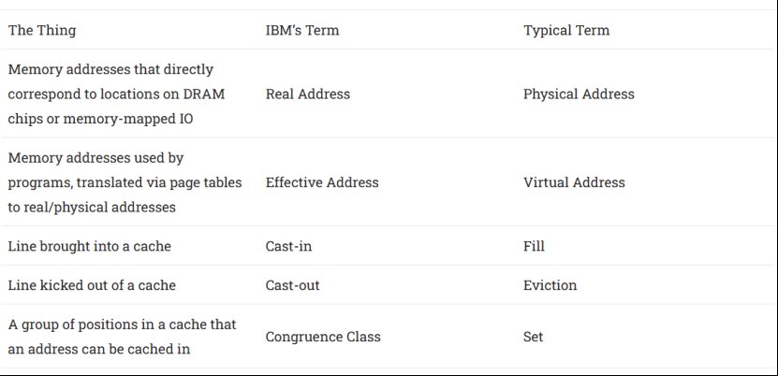The width and height of the screenshot is (778, 376).
Task: Click the "The Thing" column header
Action: click(42, 31)
